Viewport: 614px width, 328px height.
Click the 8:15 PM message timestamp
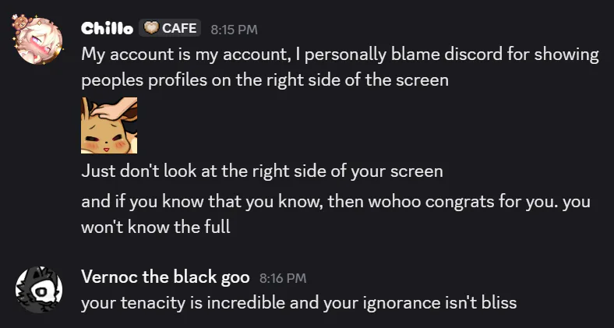234,30
